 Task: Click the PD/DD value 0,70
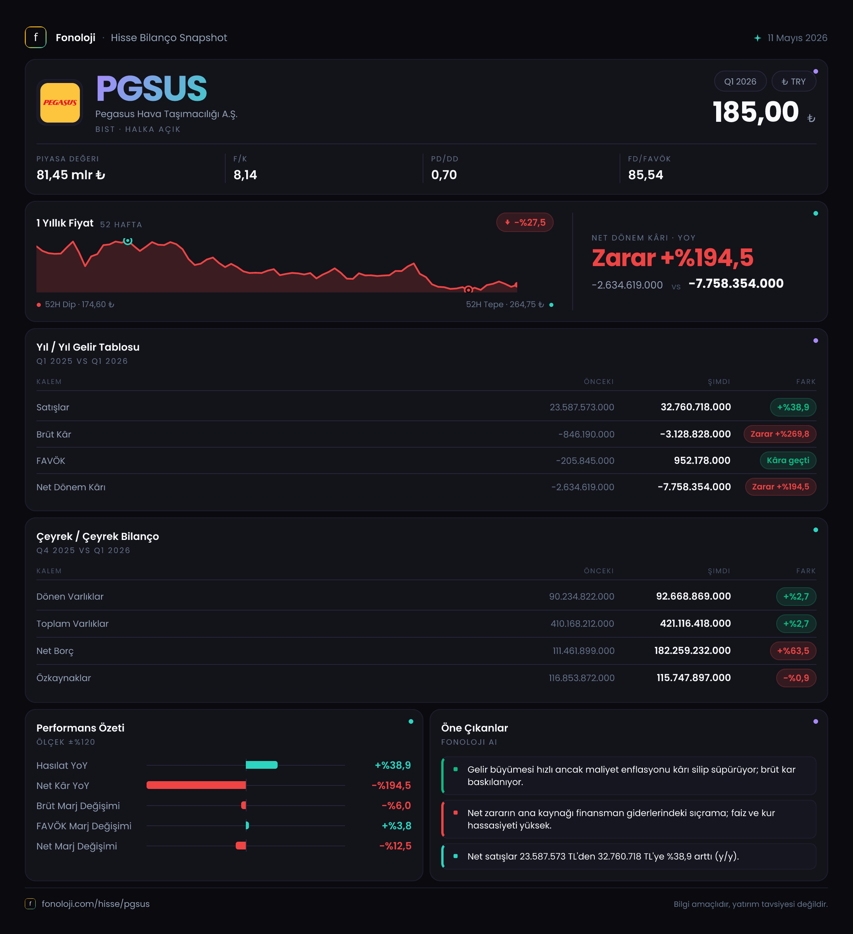point(444,175)
